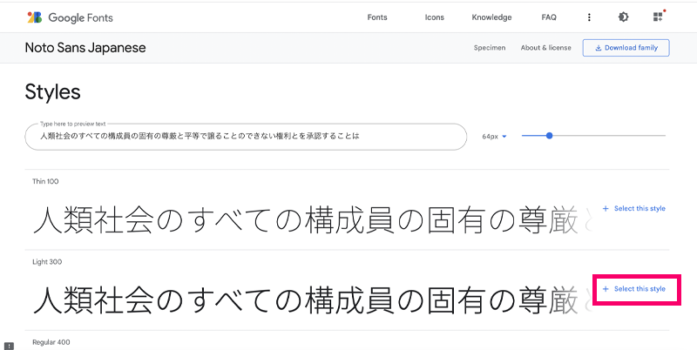Viewport: 697px width, 350px height.
Task: Open the Icons navigation item
Action: 434,17
